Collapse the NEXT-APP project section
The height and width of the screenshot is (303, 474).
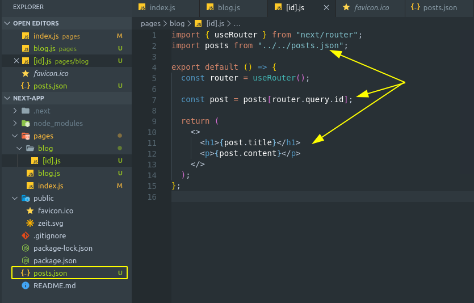point(7,98)
